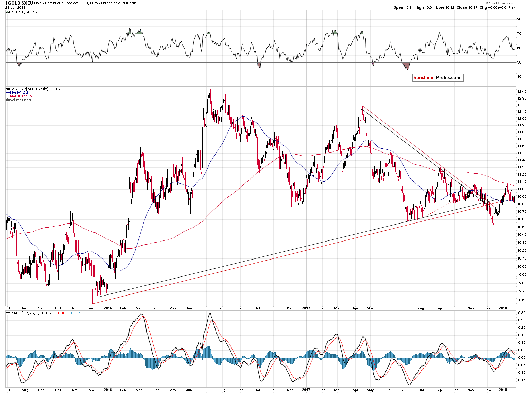Image resolution: width=532 pixels, height=393 pixels.
Task: Click the 11.50 price axis label
Action: click(x=522, y=153)
